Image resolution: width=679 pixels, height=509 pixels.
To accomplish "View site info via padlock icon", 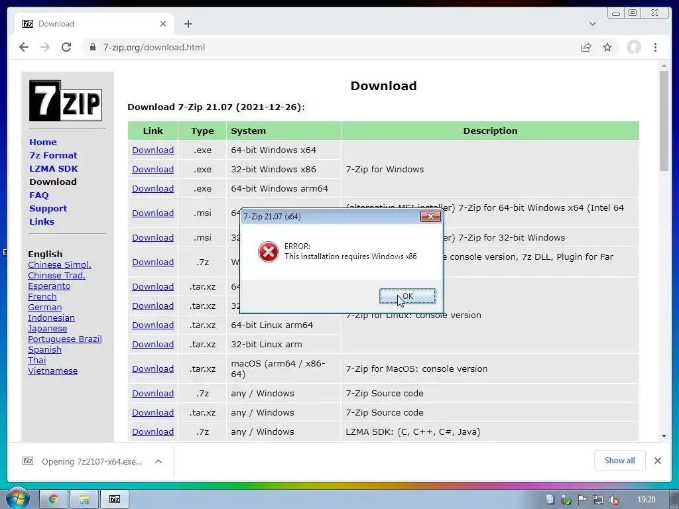I will click(92, 47).
